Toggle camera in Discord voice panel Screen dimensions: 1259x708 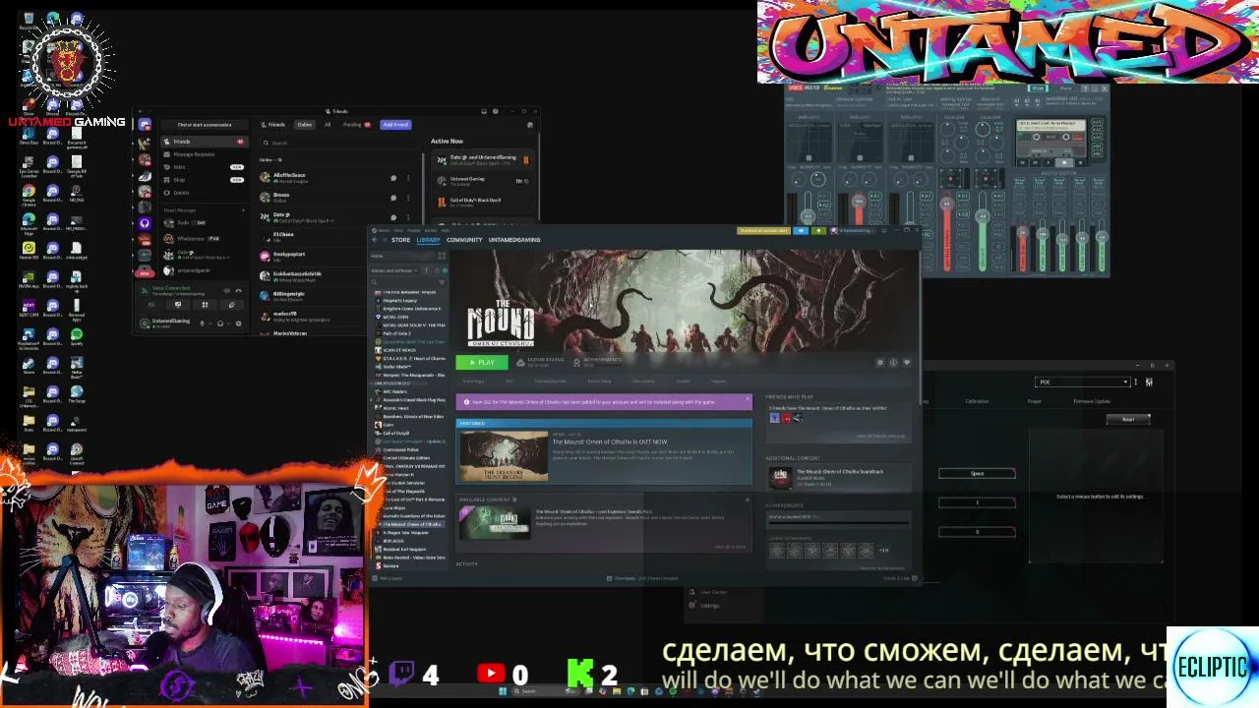coord(151,305)
